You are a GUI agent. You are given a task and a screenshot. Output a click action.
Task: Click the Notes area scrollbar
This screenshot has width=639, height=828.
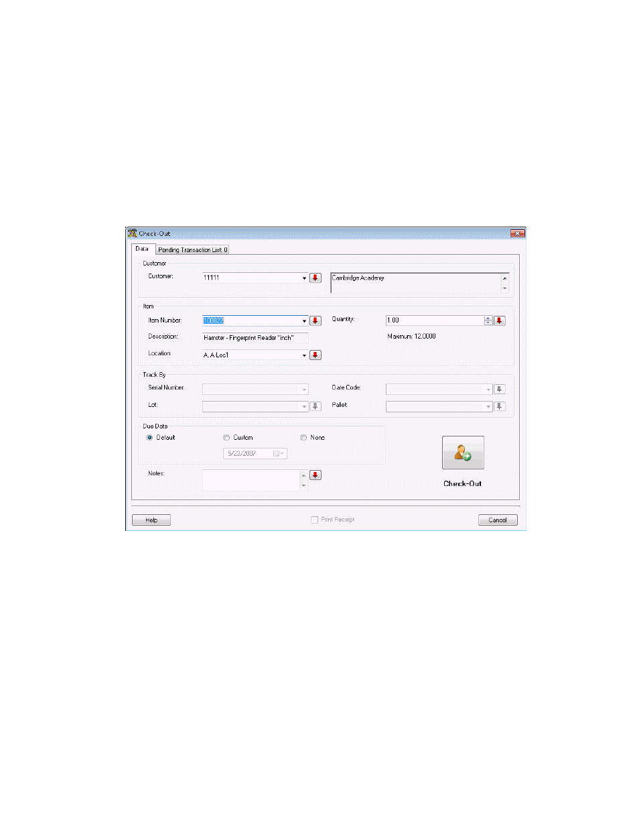304,480
